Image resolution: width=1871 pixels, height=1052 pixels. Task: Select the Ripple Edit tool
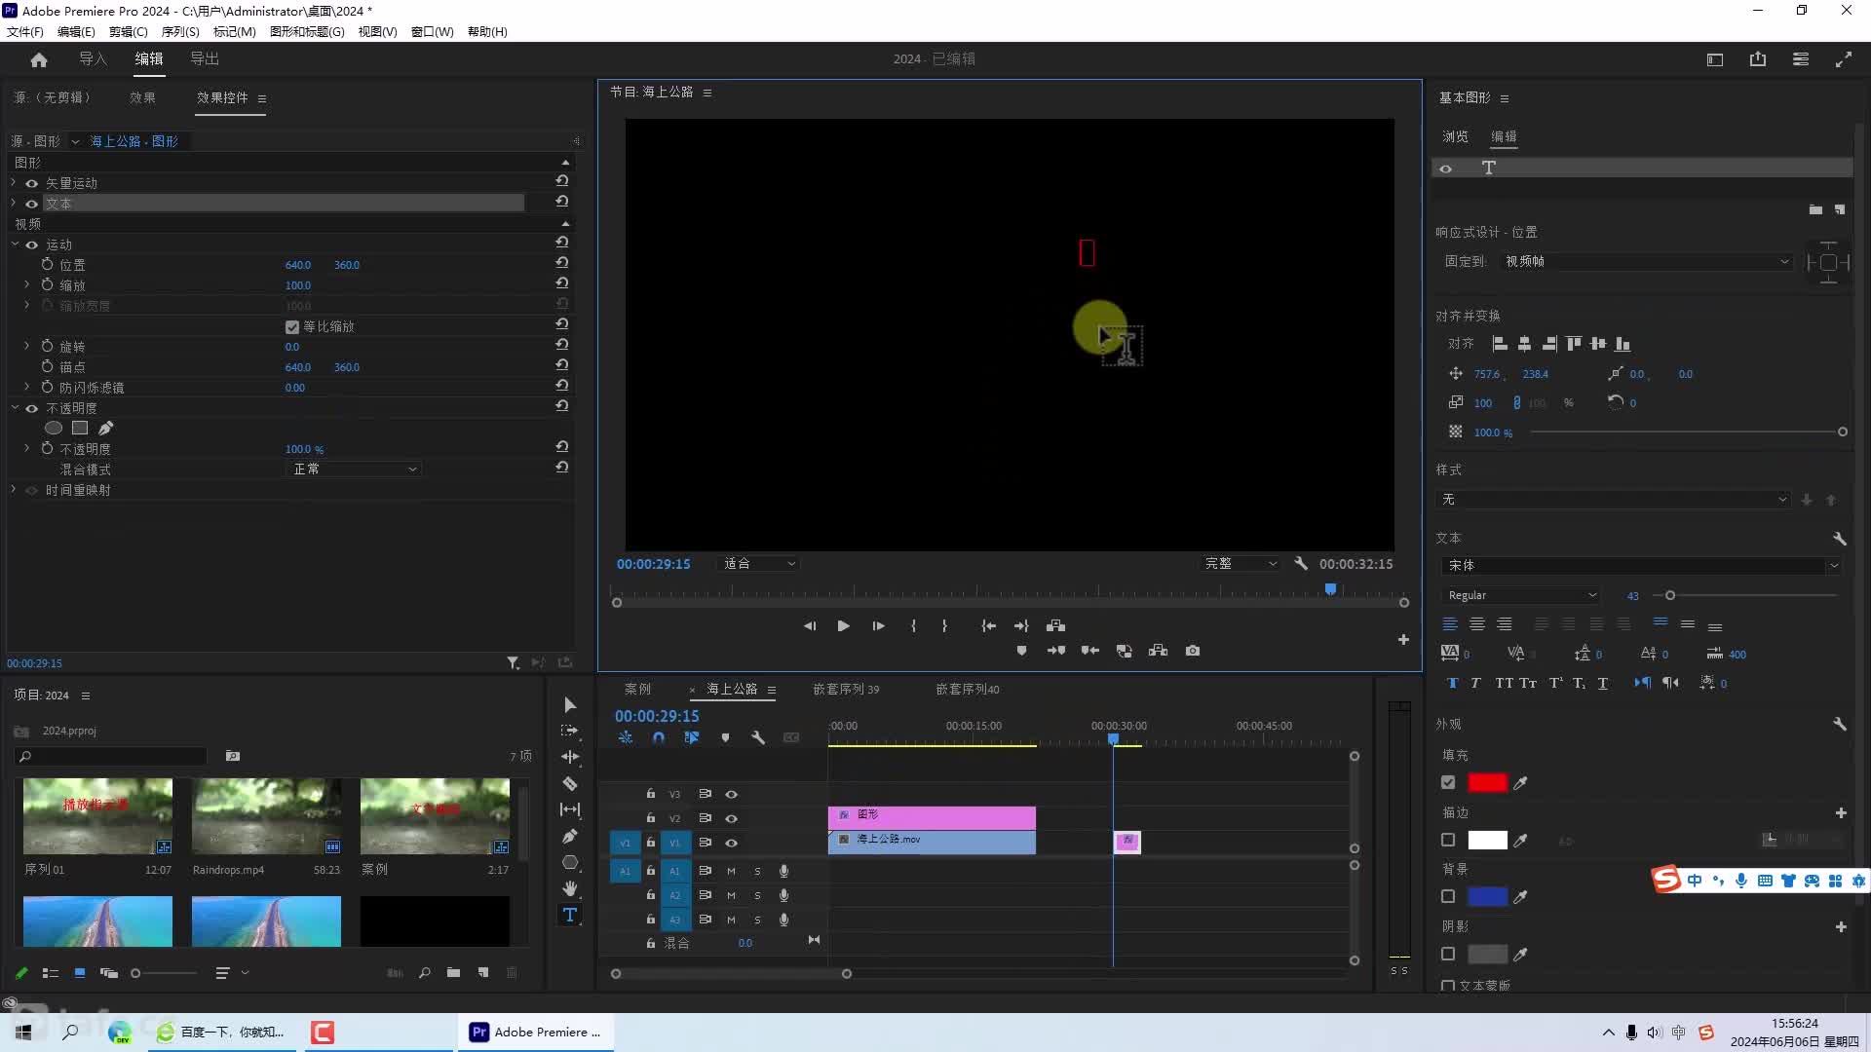570,757
